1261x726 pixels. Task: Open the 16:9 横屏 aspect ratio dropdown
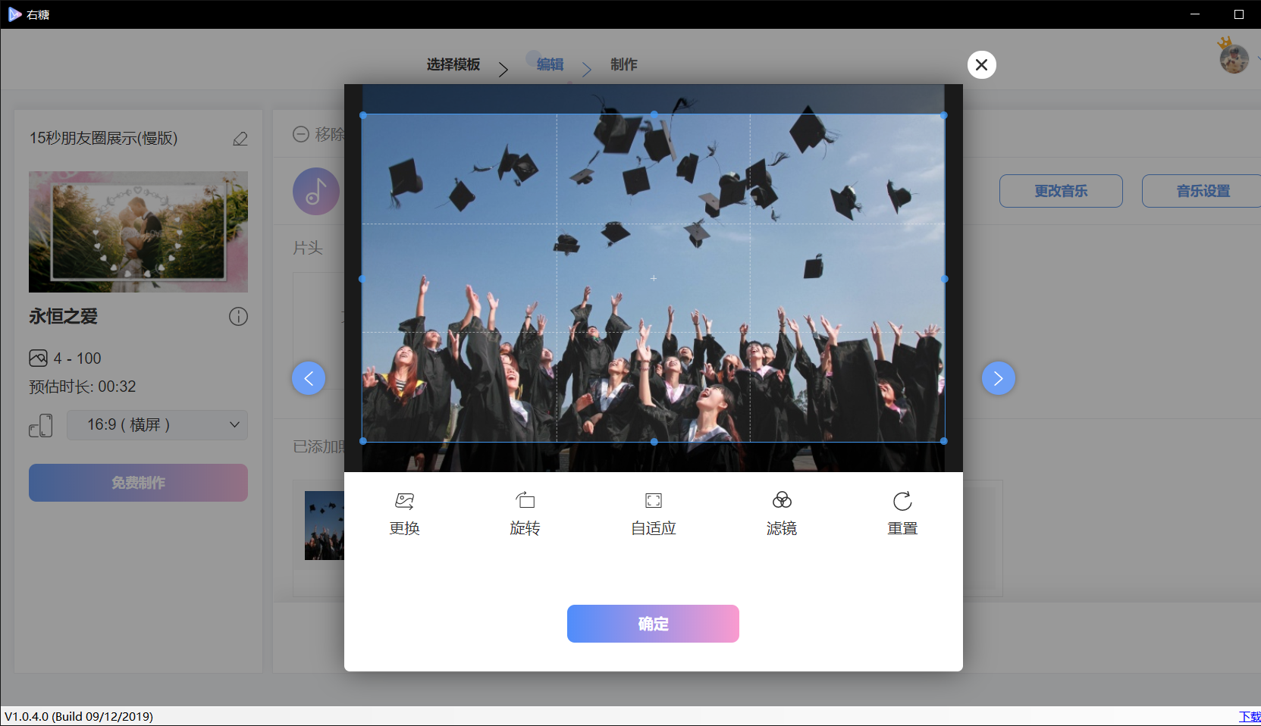click(157, 425)
